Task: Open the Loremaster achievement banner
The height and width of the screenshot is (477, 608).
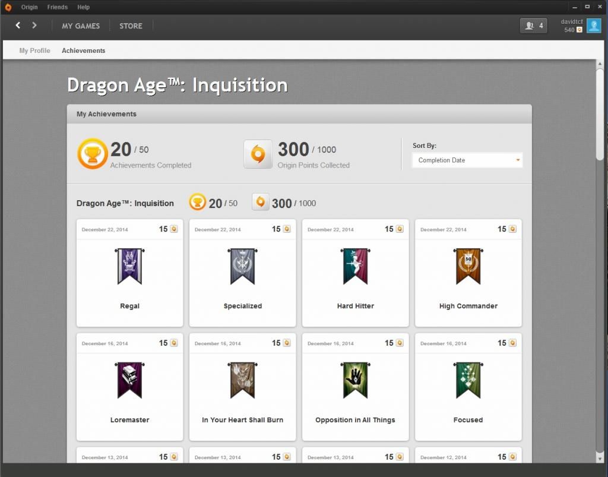Action: click(129, 380)
